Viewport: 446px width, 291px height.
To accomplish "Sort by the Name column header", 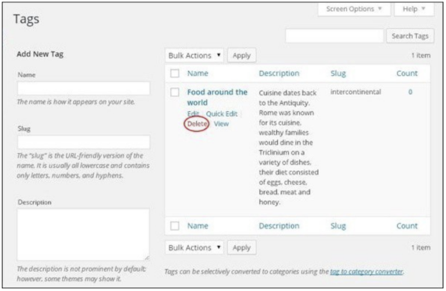I will coord(197,74).
